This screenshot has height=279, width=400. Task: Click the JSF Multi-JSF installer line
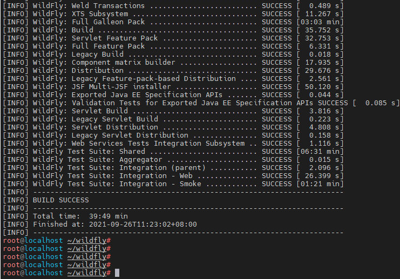click(173, 87)
